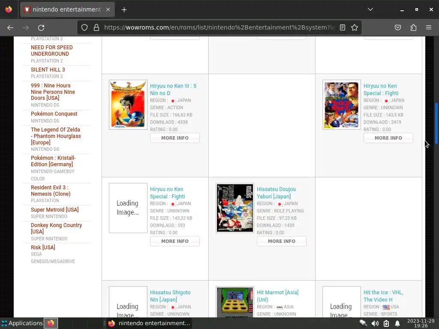Viewport: 439px width, 329px height.
Task: Click 'DOWNLAOD : 4938' text
Action: (x=169, y=122)
